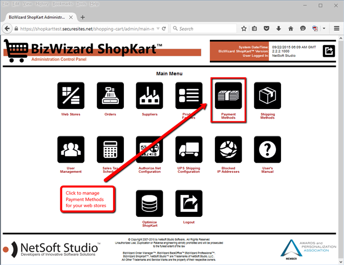Expand the extension dropdown arrow
Image resolution: width=344 pixels, height=265 pixels.
324,29
